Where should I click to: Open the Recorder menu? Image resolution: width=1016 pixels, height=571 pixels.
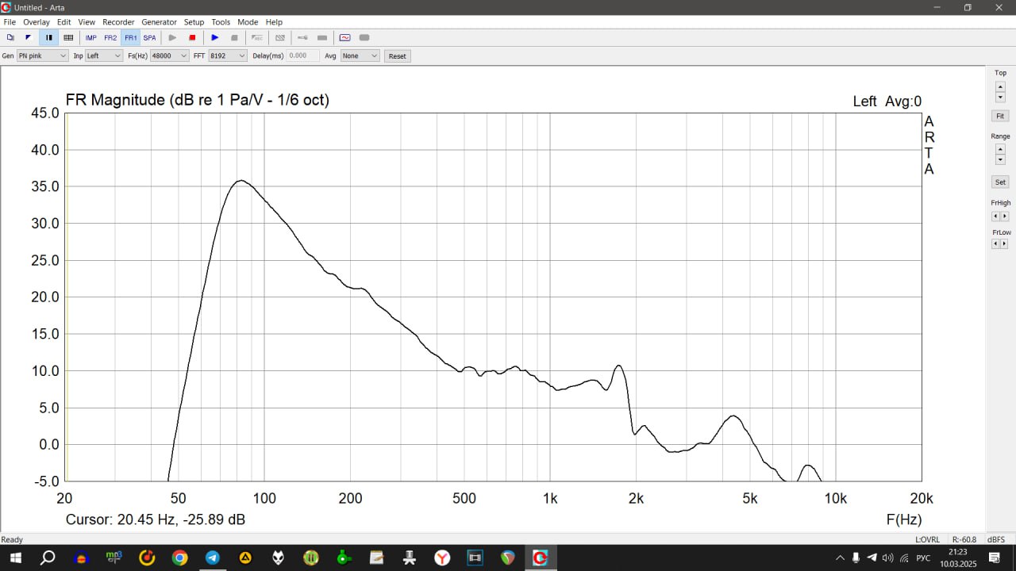[119, 22]
